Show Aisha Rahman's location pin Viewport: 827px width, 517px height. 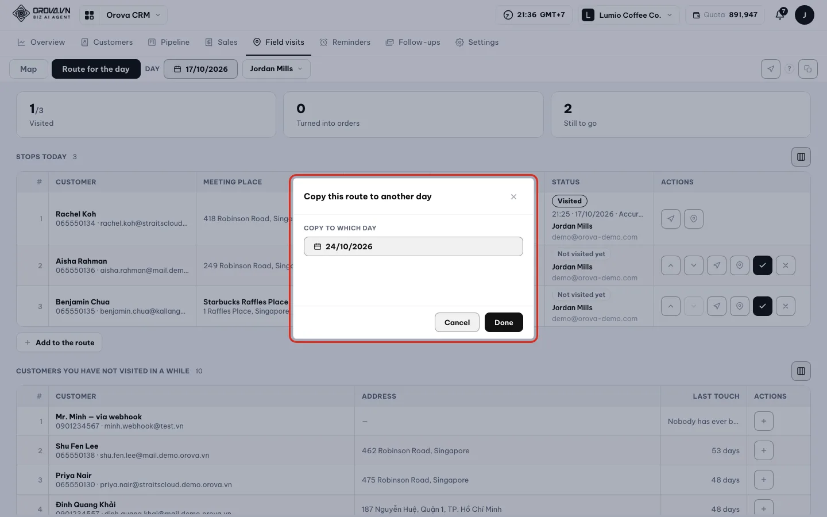tap(740, 265)
